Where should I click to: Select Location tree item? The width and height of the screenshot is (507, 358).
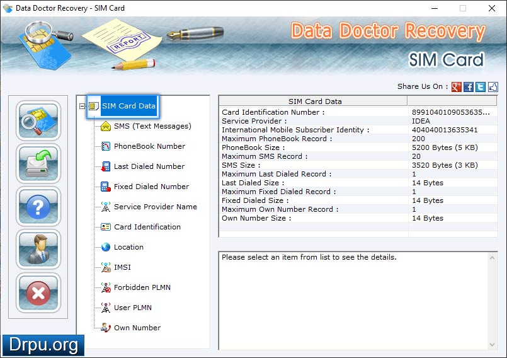(128, 247)
